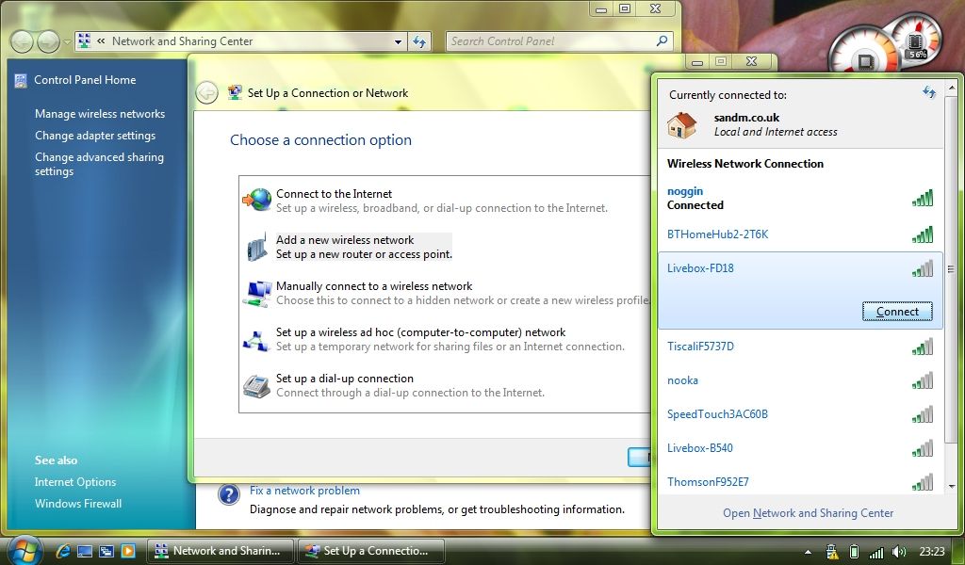Click the tray icon with the warning triangle

click(831, 552)
